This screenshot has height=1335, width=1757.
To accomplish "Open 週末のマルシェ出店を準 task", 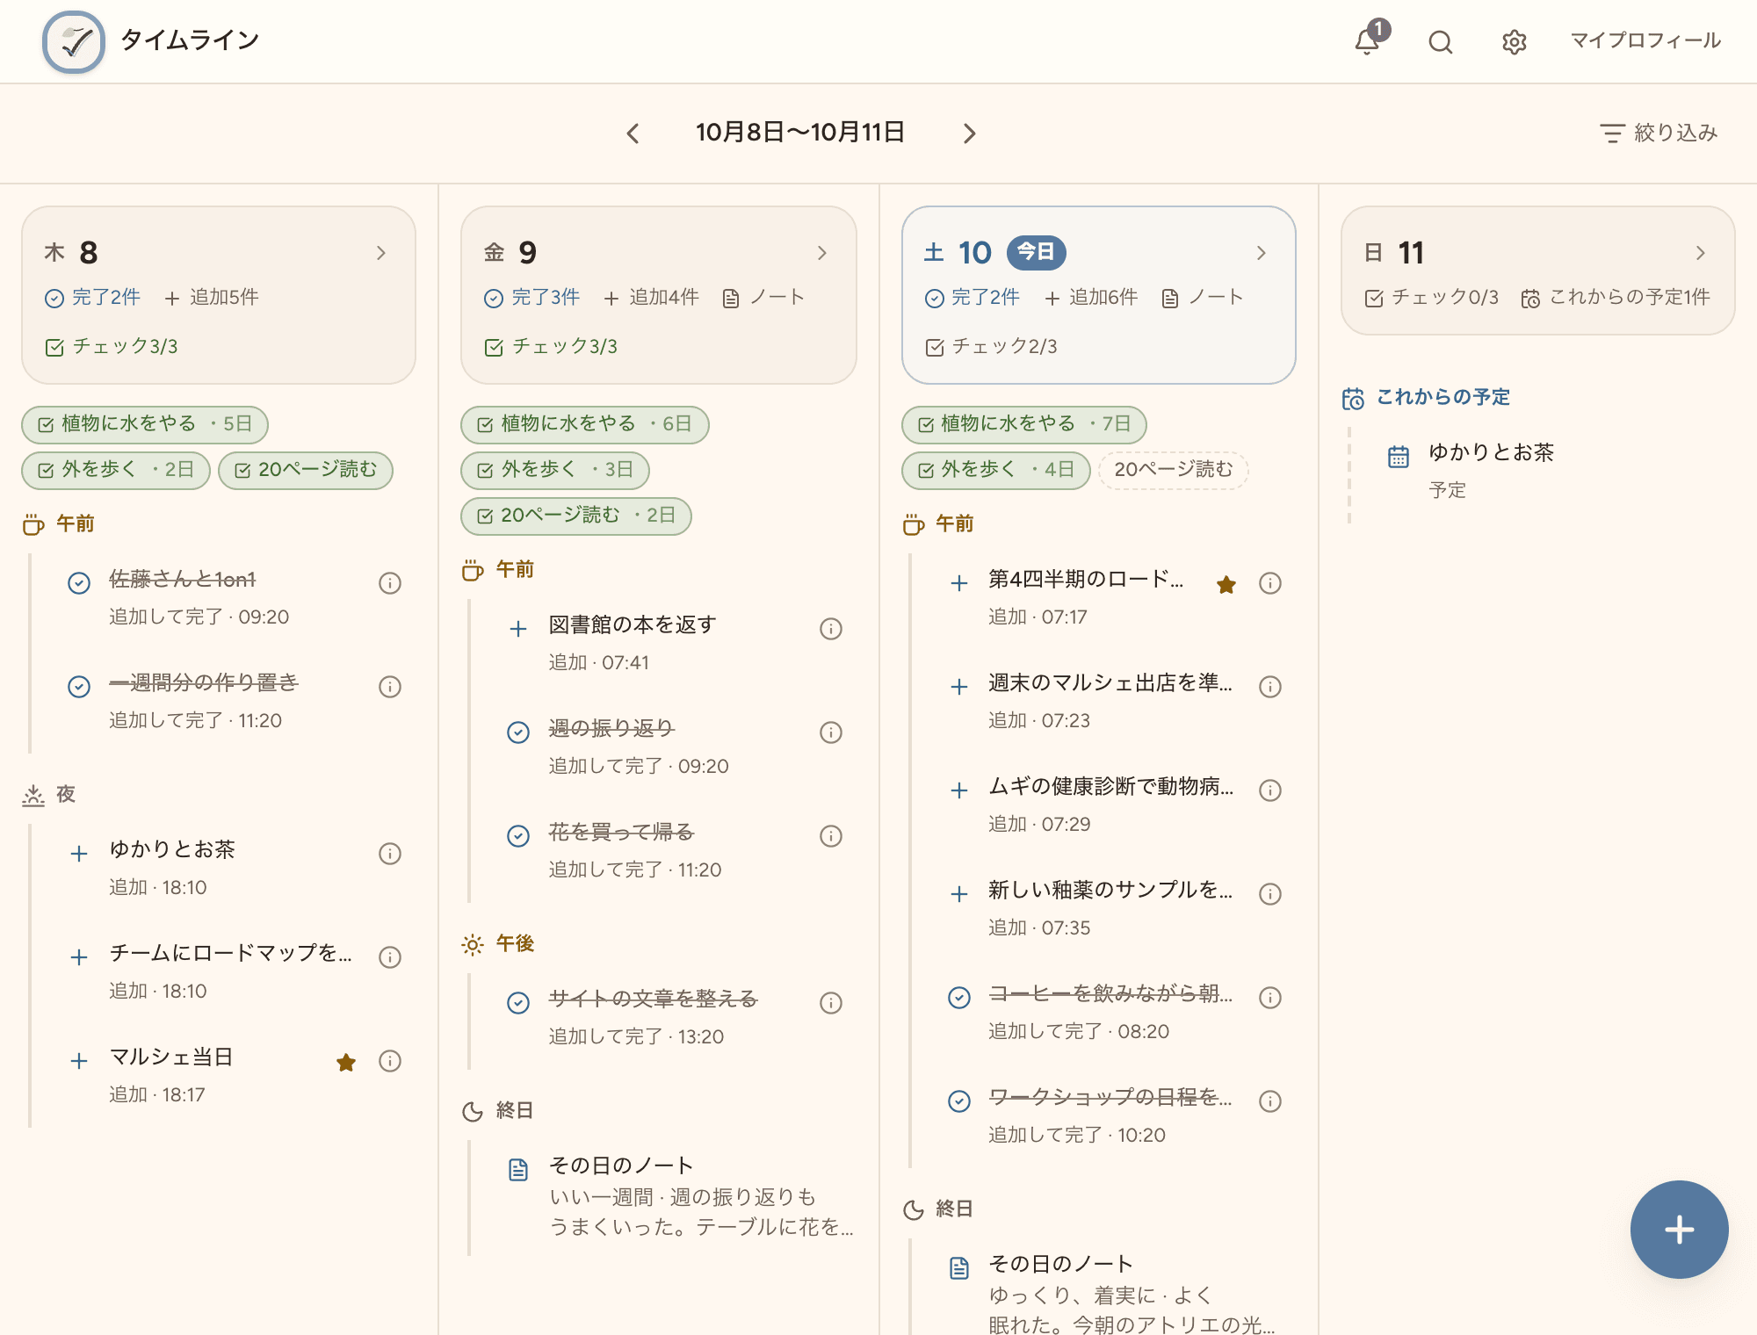I will (1110, 683).
